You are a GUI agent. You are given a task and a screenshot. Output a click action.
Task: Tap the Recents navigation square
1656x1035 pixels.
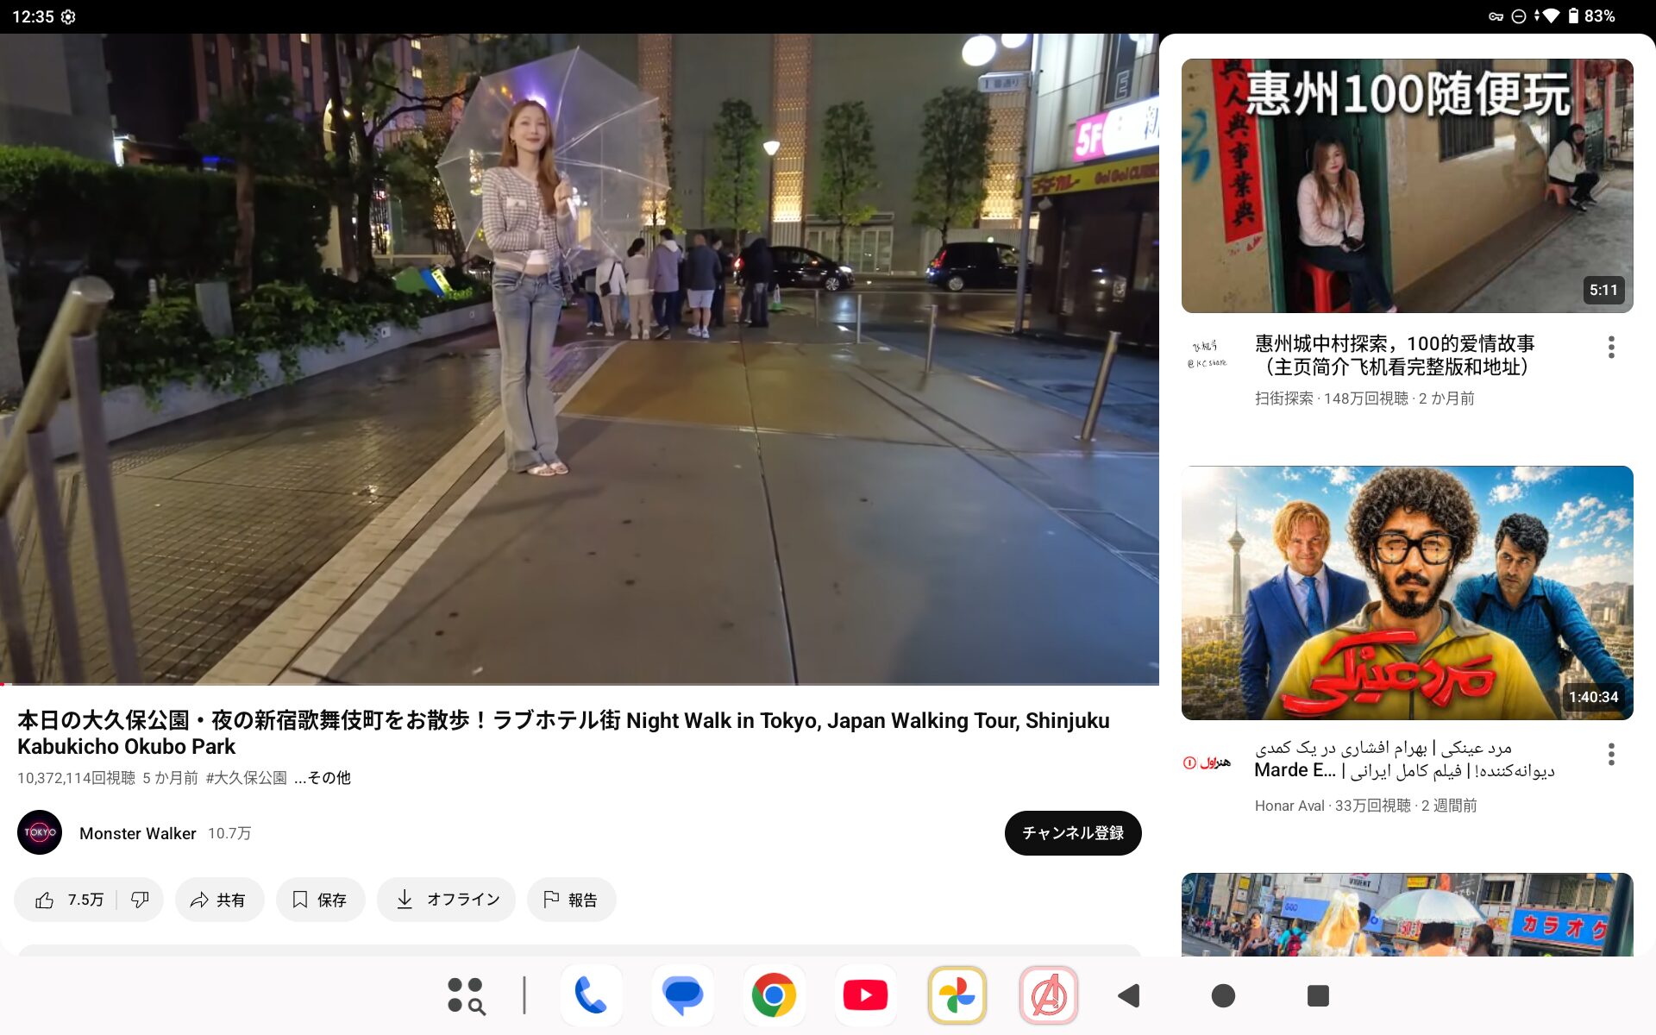pyautogui.click(x=1318, y=995)
